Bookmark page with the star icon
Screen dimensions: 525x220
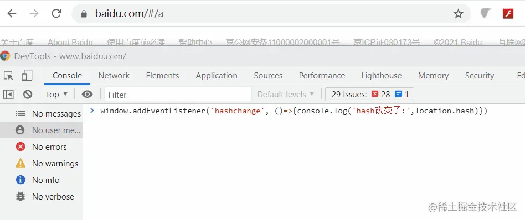458,14
